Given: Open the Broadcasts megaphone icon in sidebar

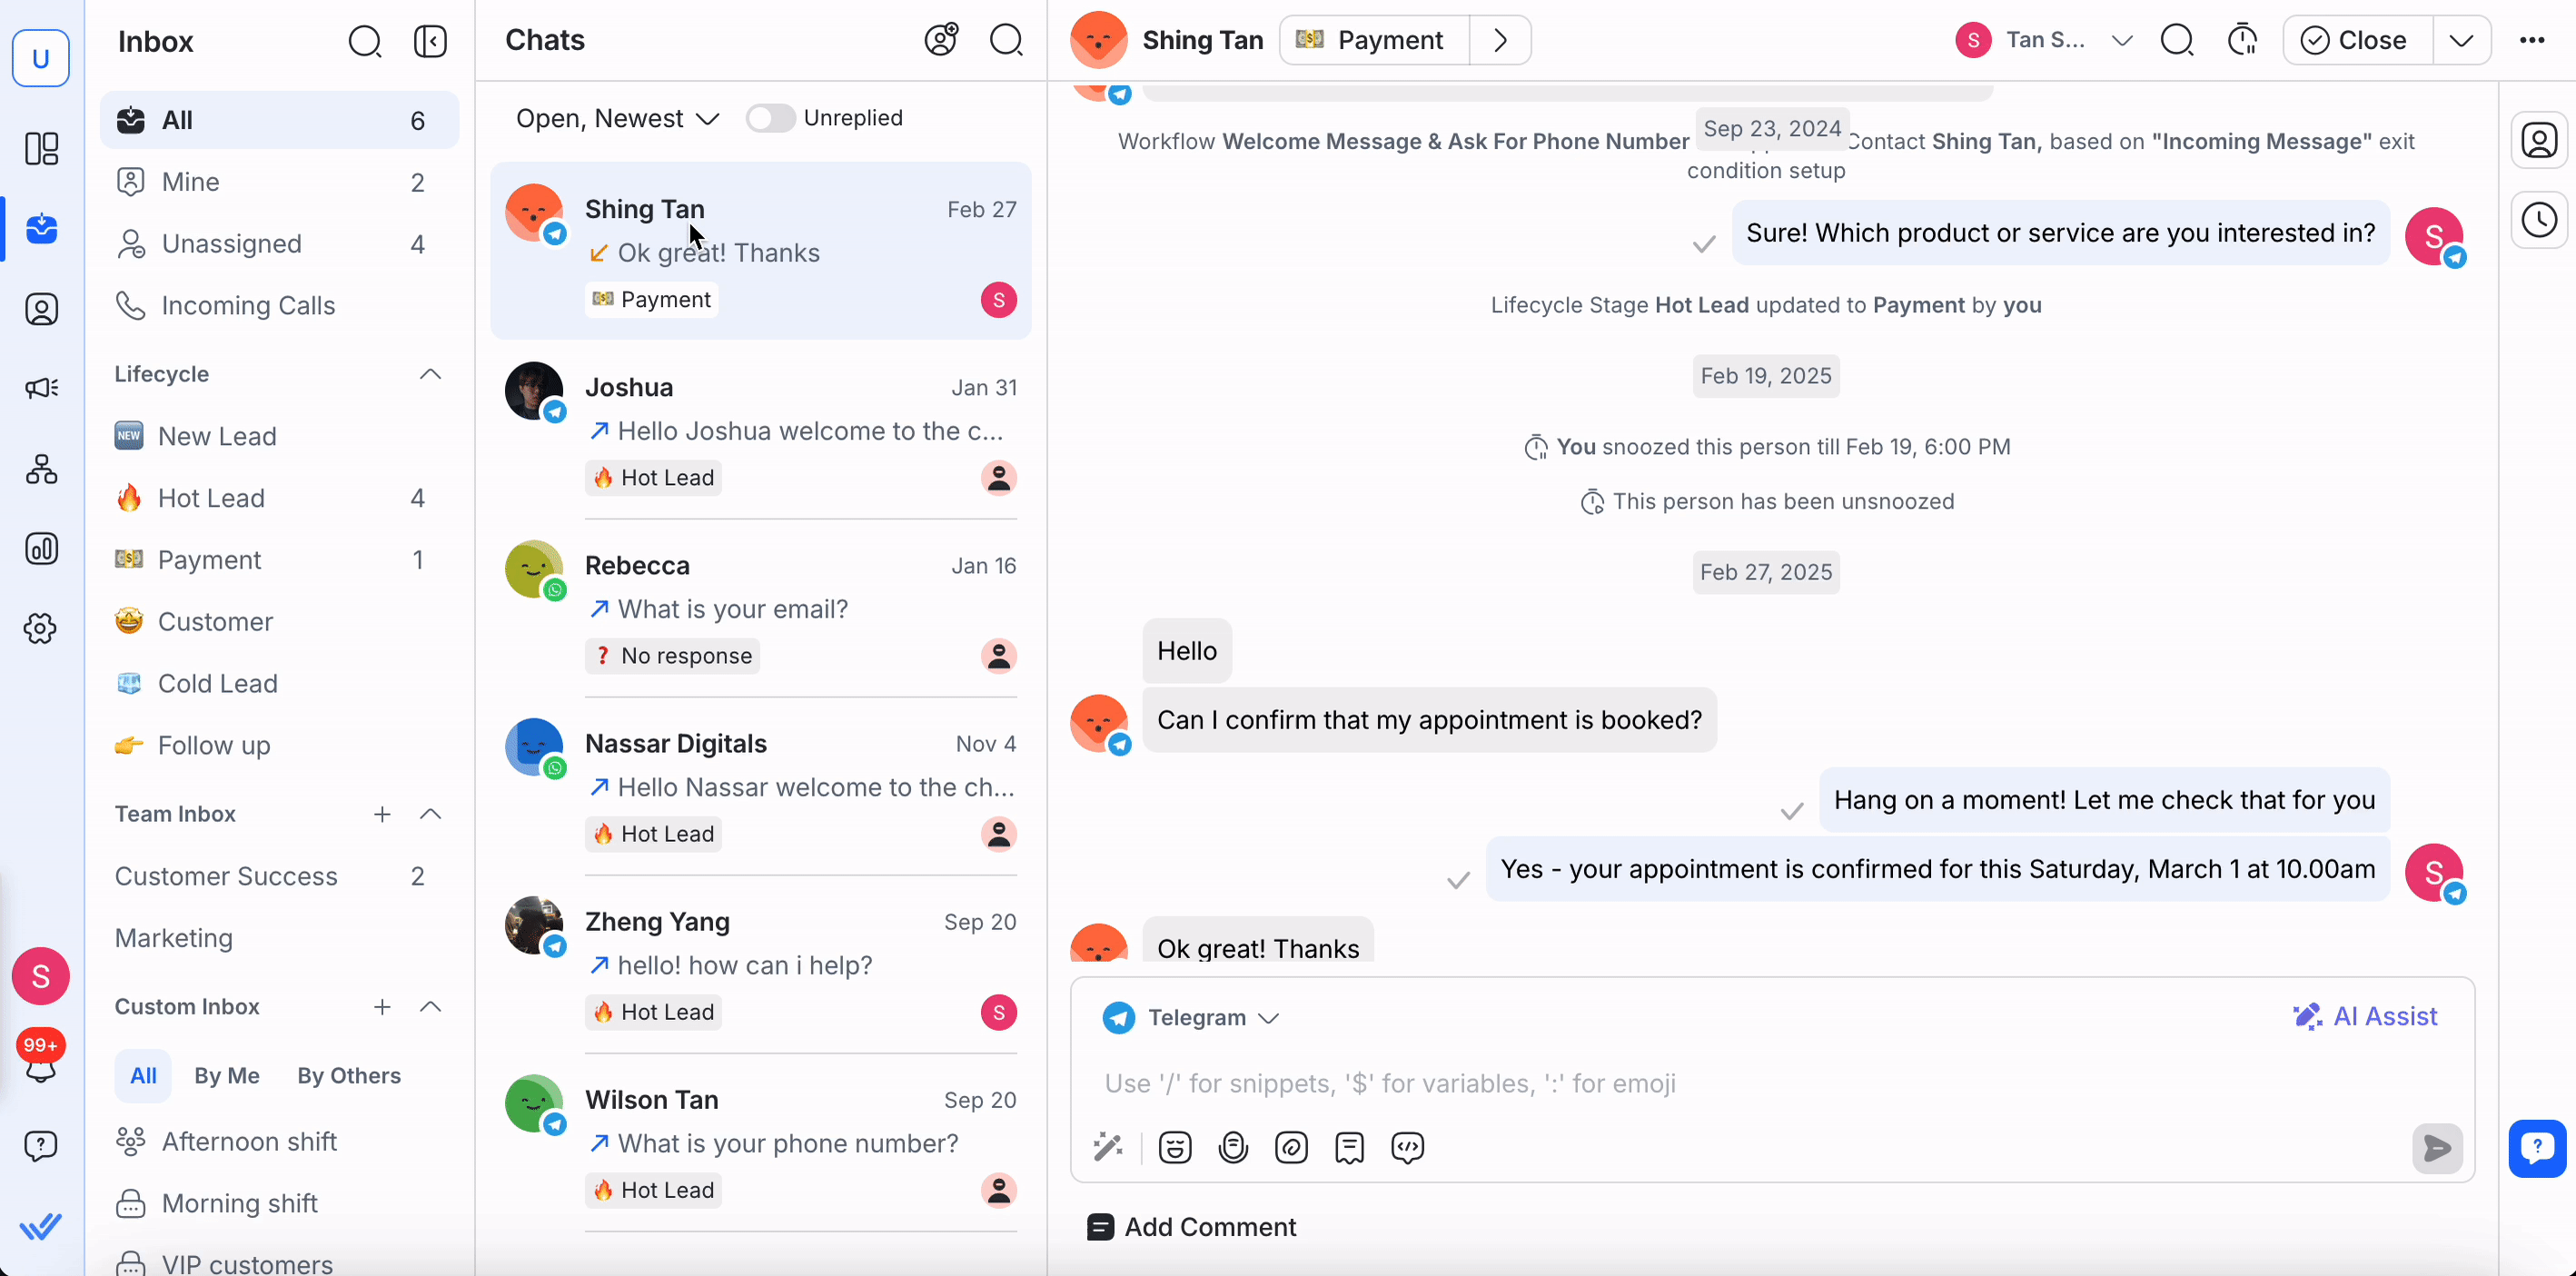Looking at the screenshot, I should click(41, 388).
